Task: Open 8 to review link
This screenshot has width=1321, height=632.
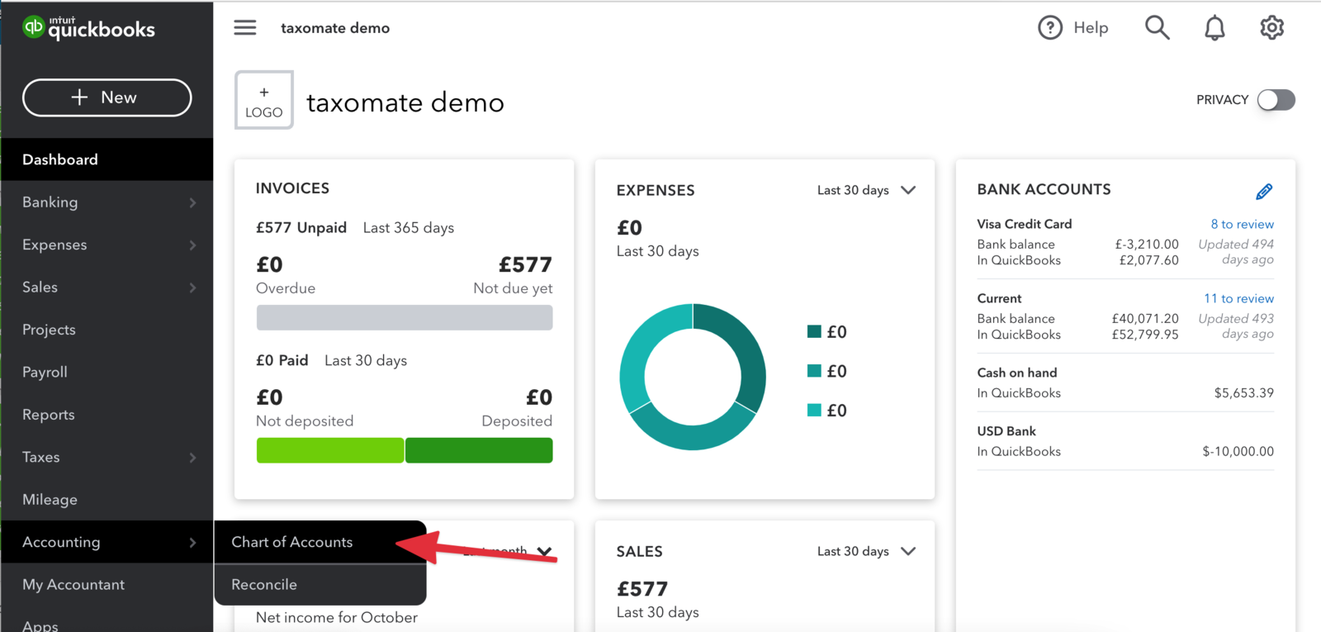Action: click(1242, 224)
